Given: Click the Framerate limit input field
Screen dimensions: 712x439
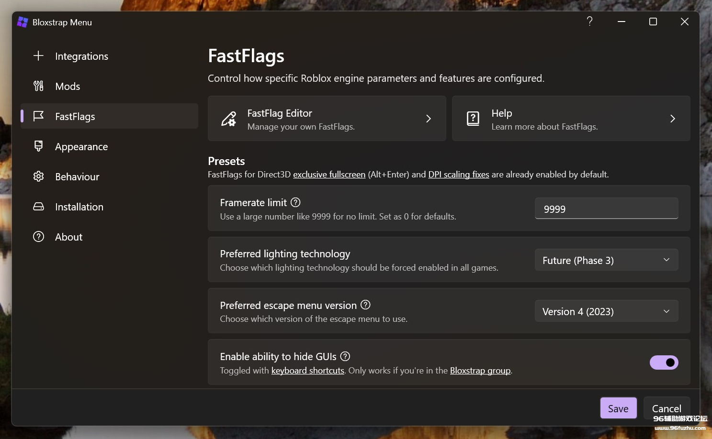Looking at the screenshot, I should [606, 209].
